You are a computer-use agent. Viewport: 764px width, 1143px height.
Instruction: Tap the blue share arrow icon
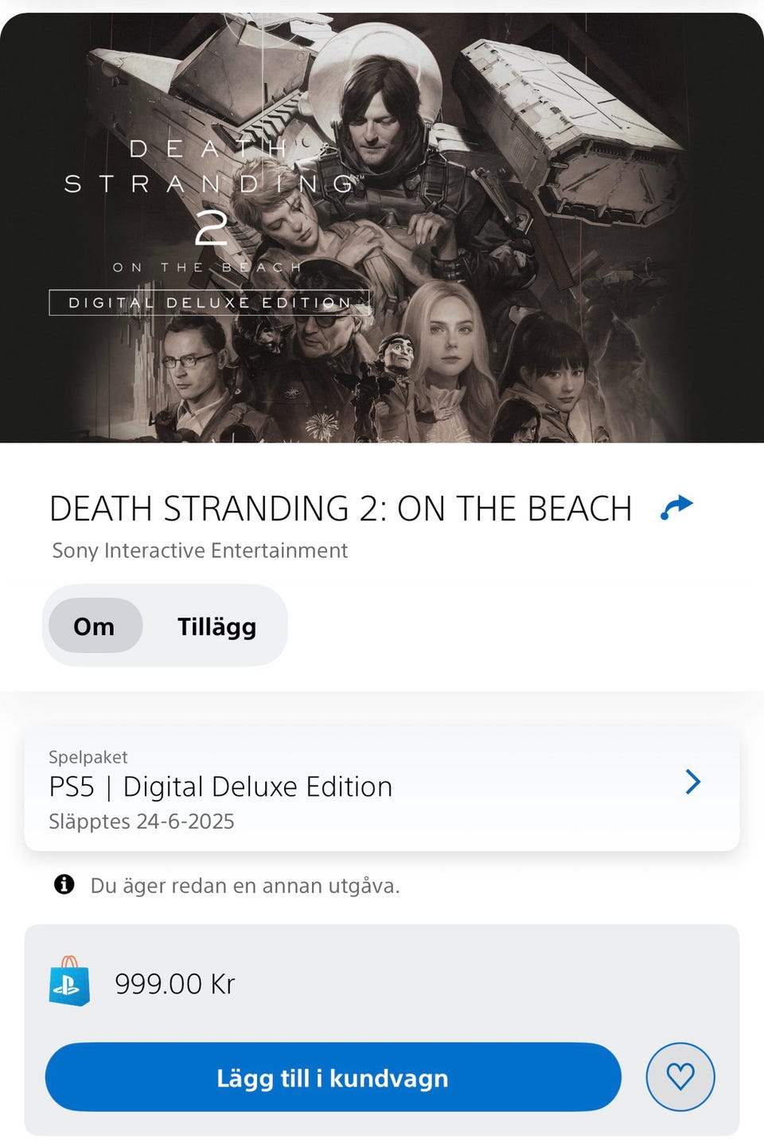(x=677, y=507)
